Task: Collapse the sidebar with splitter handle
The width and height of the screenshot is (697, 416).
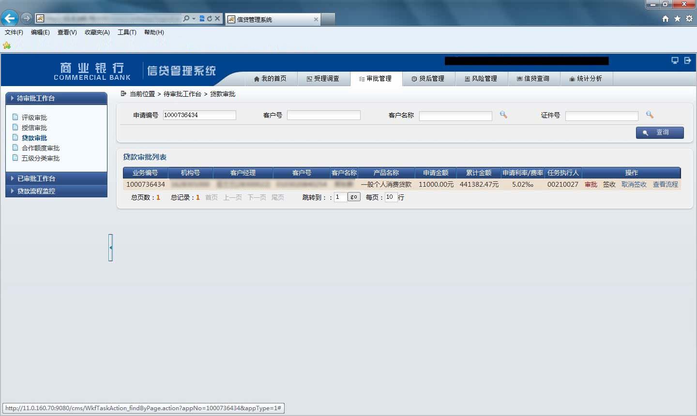Action: (x=111, y=248)
